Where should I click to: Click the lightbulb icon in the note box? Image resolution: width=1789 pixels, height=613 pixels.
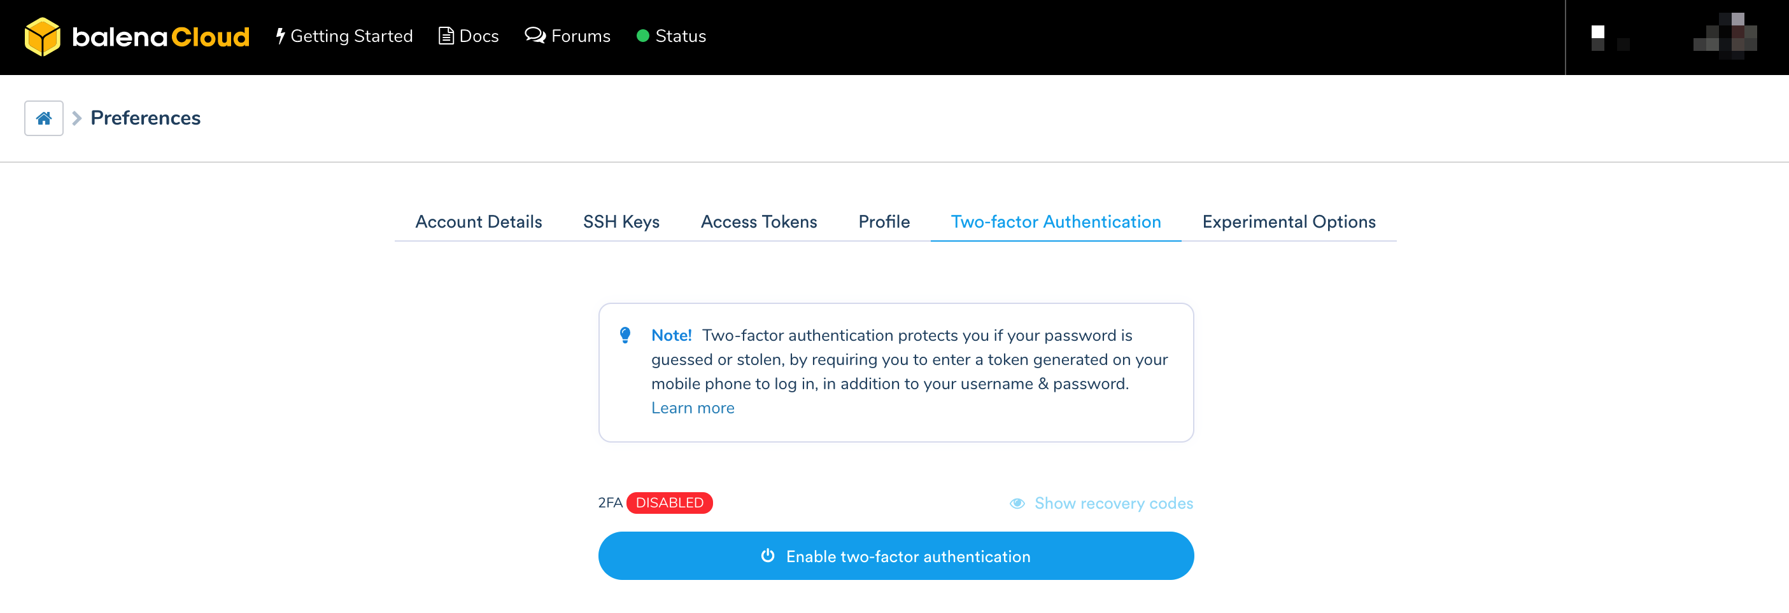point(626,335)
